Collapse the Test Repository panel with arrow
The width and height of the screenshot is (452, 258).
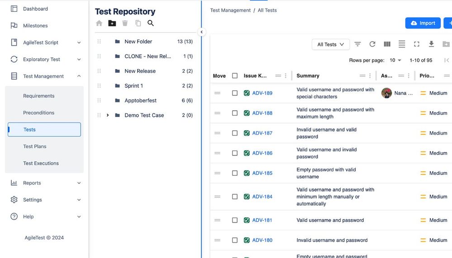coord(201,32)
